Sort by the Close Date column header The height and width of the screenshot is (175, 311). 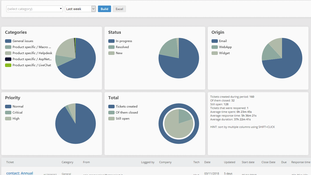pos(268,162)
